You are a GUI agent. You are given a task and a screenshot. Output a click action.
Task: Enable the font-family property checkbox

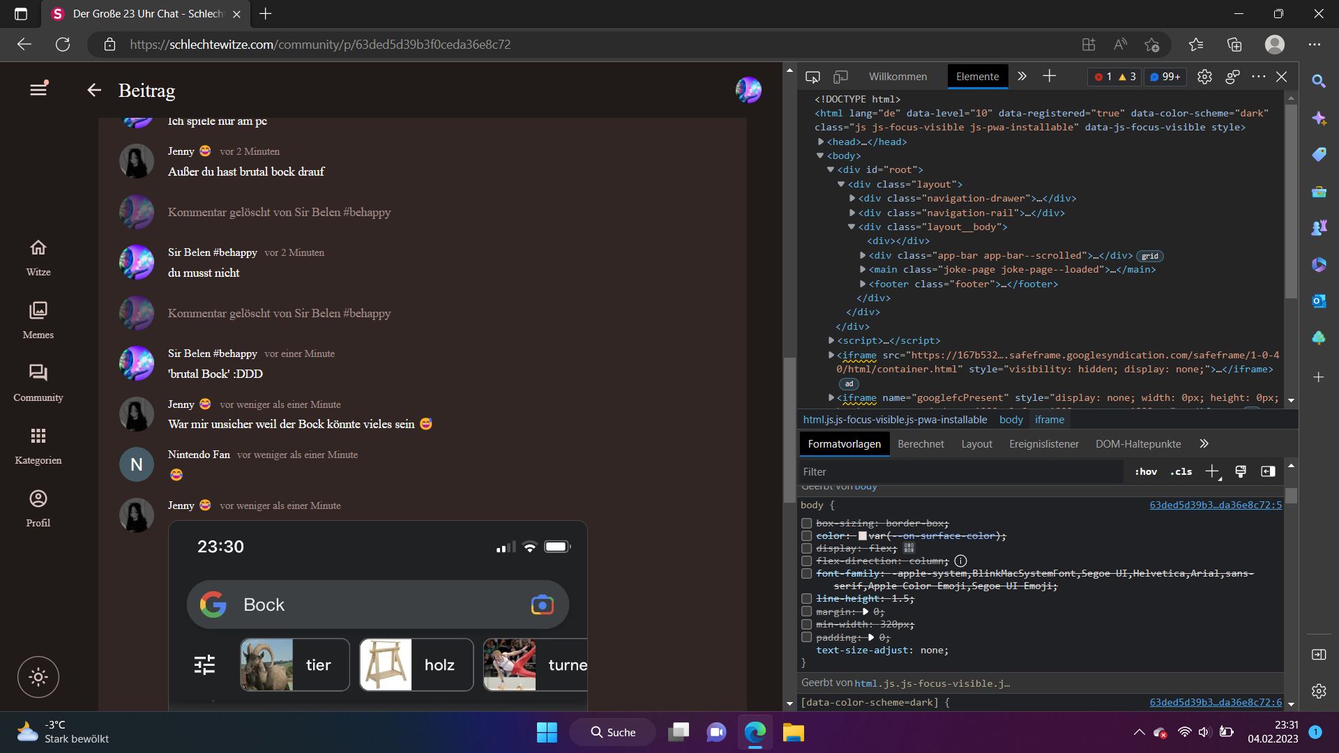tap(807, 573)
